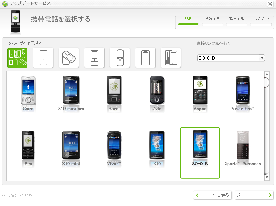Filter by slider phone type icon
Screen dimensions: 276x206
coord(94,58)
